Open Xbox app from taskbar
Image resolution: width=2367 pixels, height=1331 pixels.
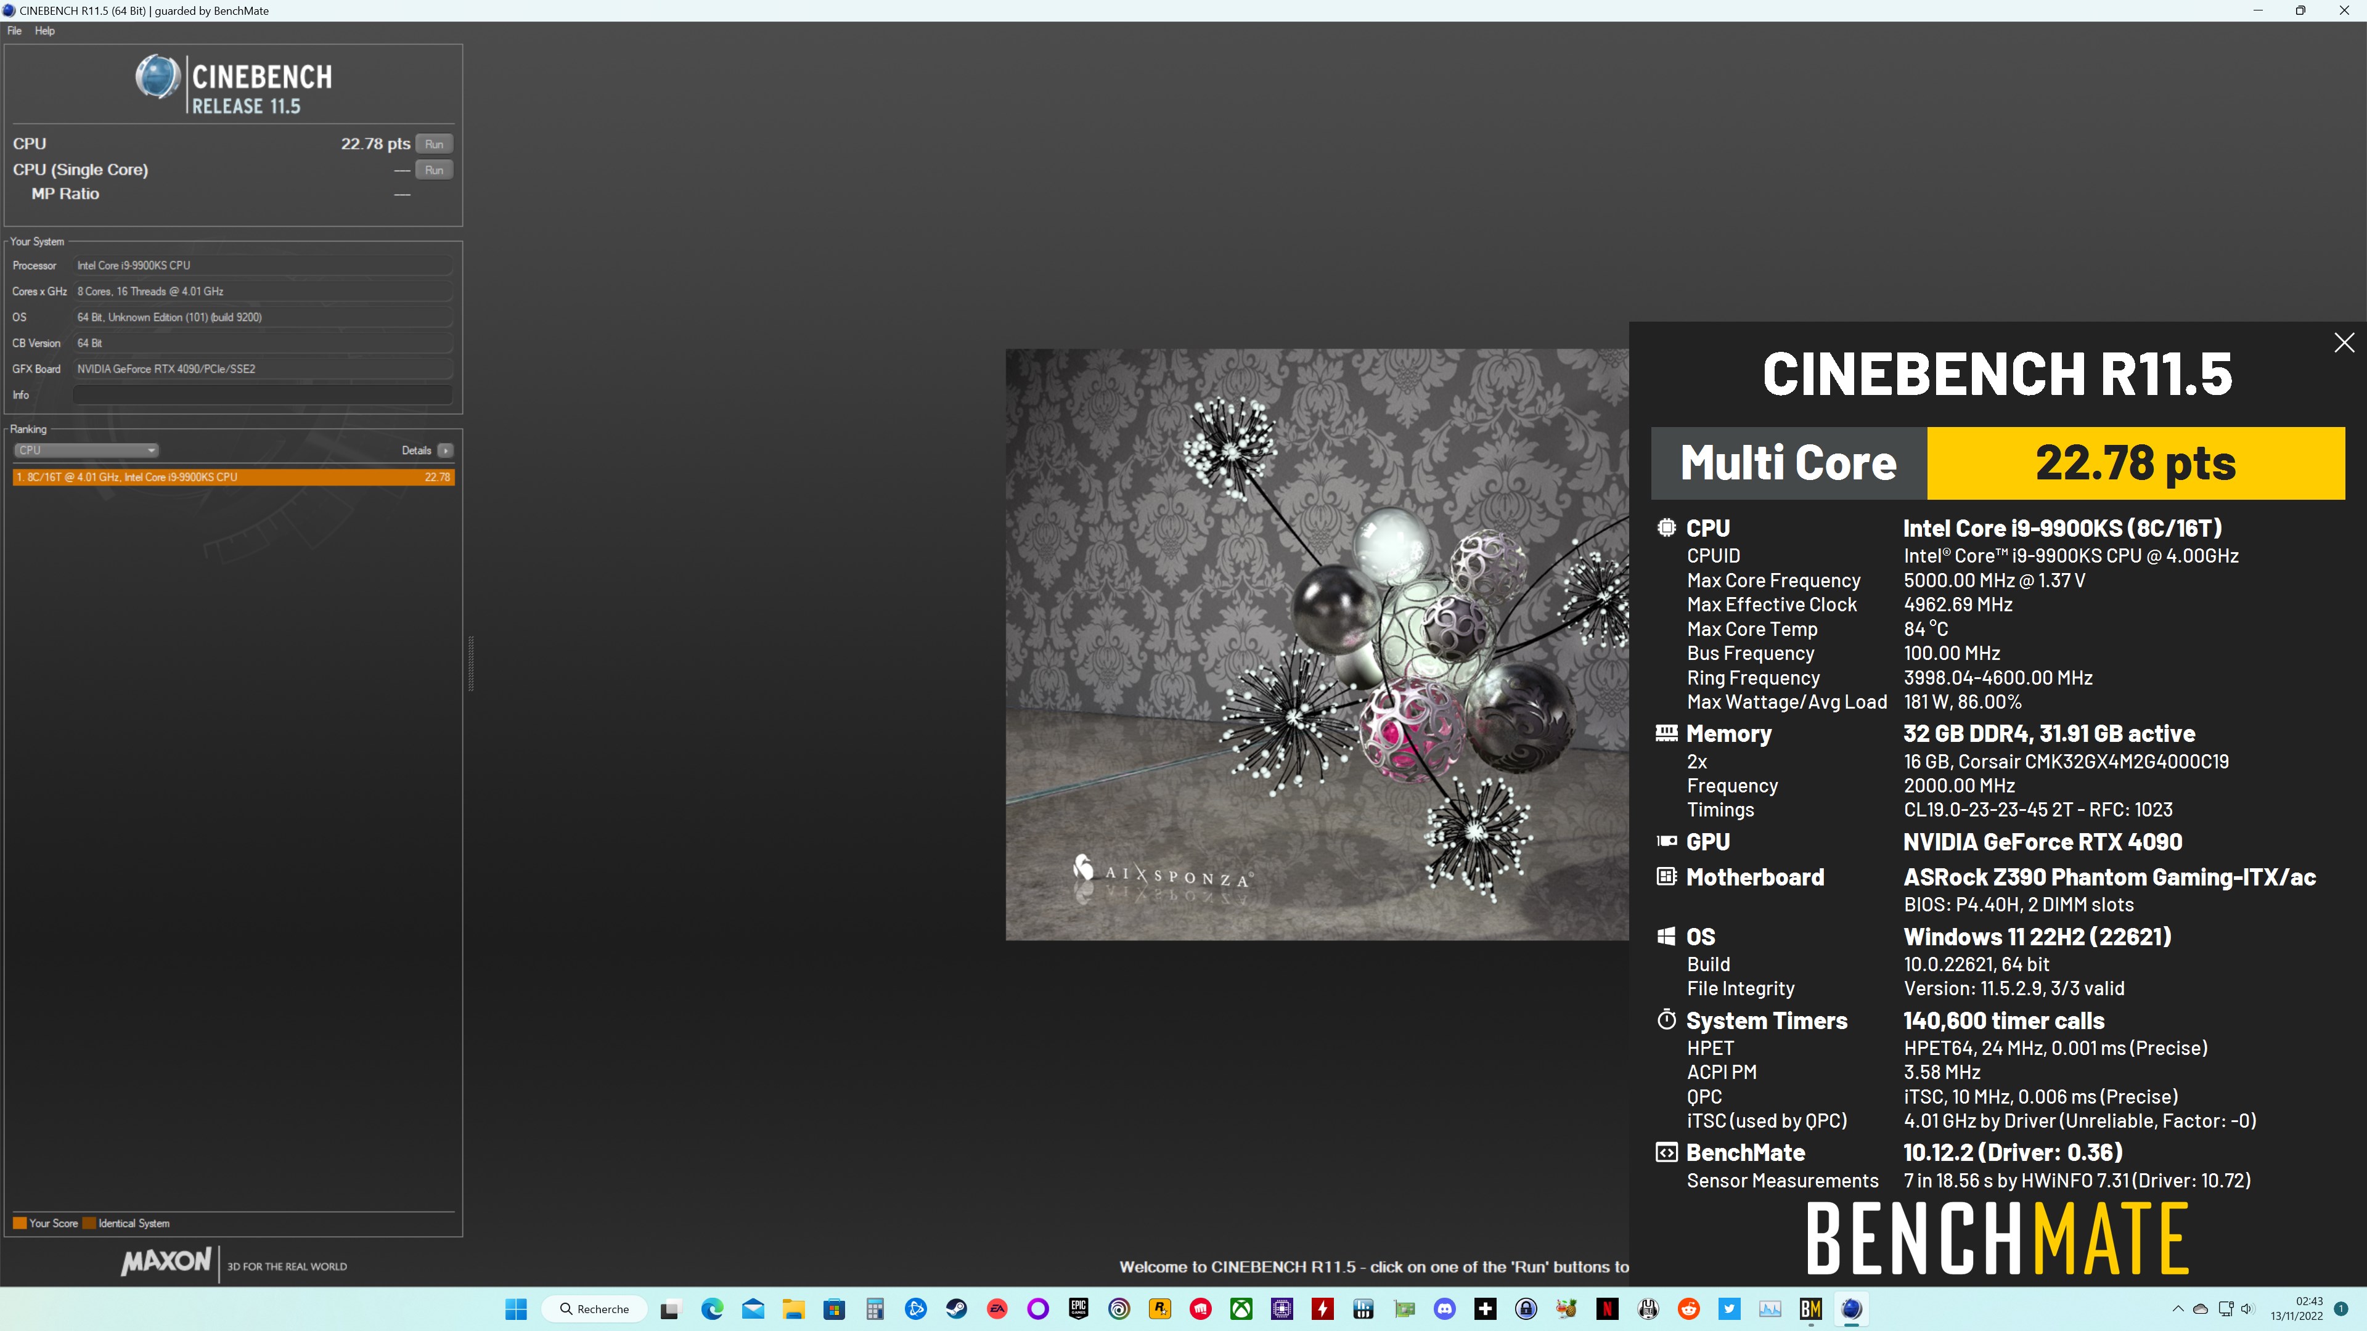[1241, 1309]
